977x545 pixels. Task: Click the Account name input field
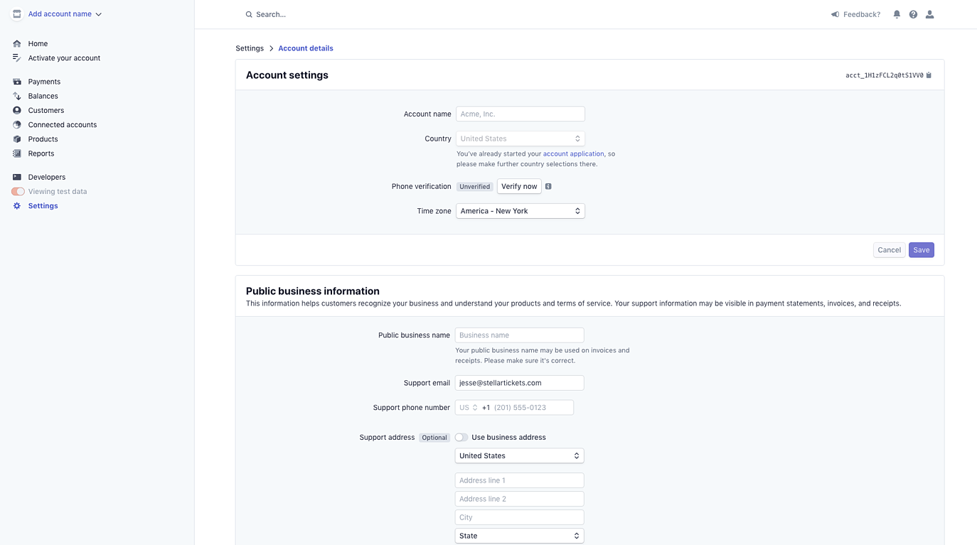520,114
